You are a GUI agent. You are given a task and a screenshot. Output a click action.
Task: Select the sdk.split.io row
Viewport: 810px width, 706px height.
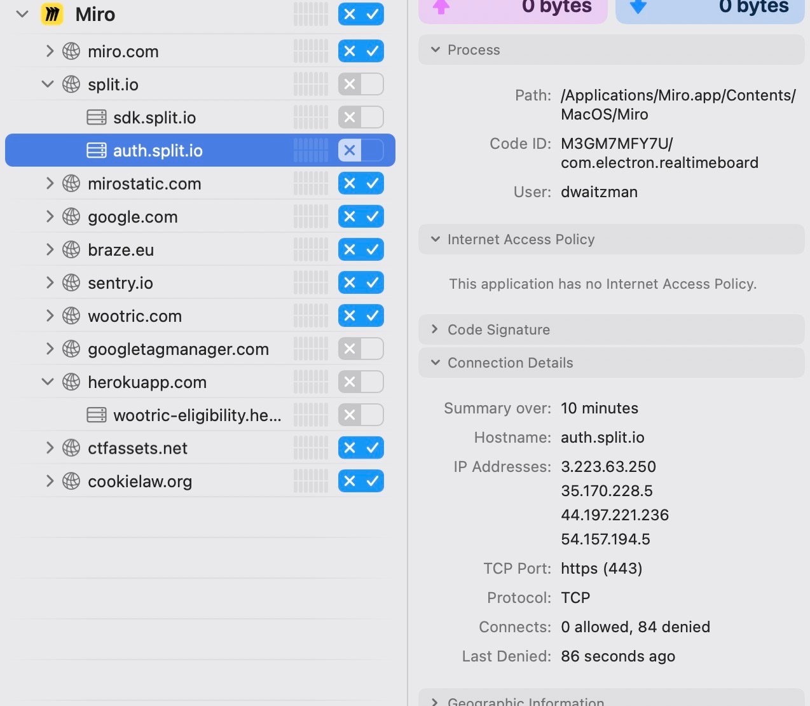click(x=200, y=117)
